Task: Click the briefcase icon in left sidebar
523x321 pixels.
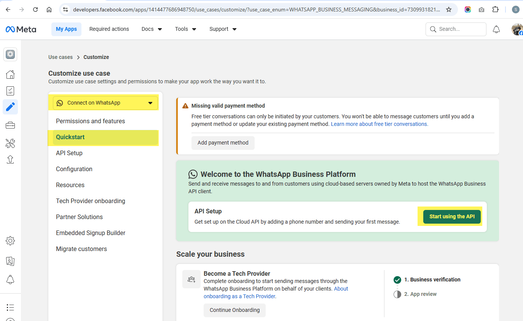Action: pyautogui.click(x=10, y=125)
